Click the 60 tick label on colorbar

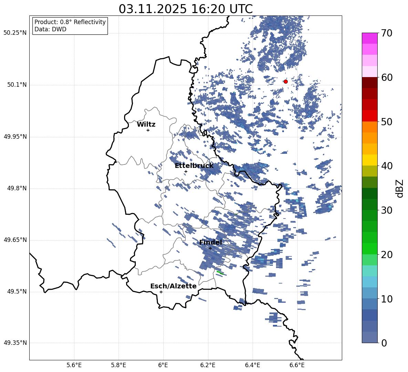(386, 77)
